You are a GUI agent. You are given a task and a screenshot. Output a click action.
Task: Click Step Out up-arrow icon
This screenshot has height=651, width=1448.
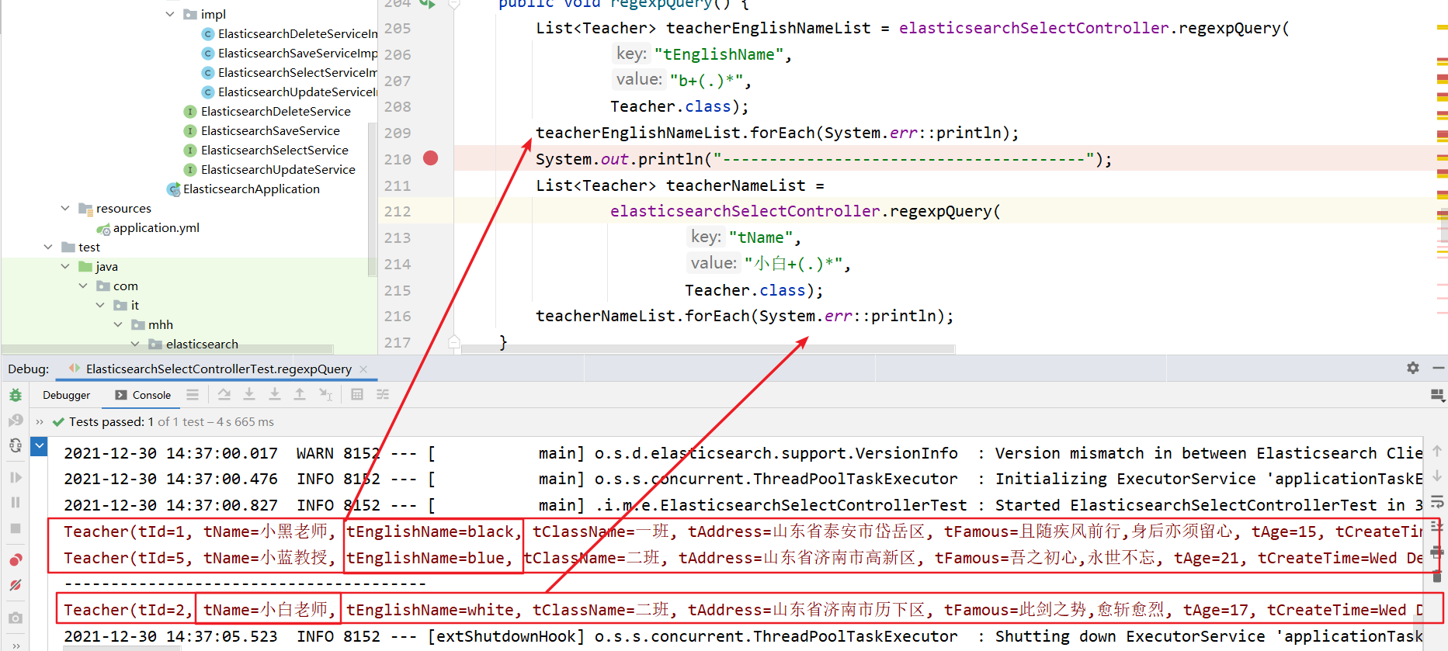pyautogui.click(x=300, y=395)
